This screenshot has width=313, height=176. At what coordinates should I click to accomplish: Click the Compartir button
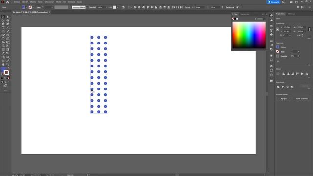[x=273, y=2]
